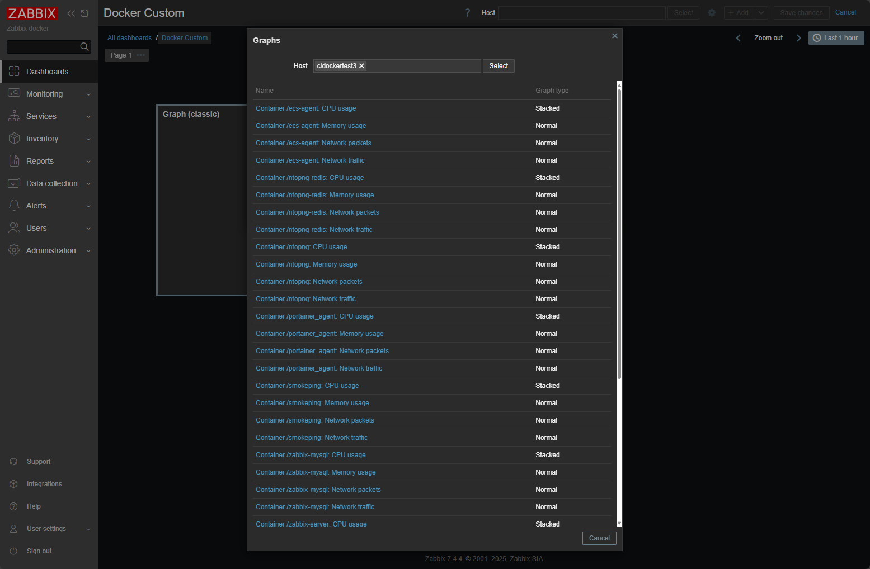
Task: Open the Add widget dropdown arrow
Action: coord(761,12)
